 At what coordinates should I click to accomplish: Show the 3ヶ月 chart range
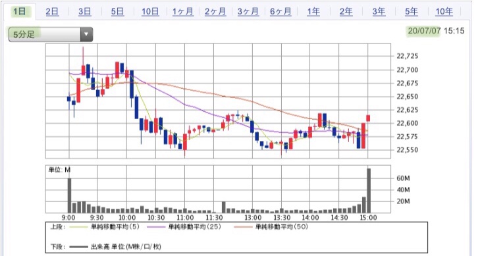[x=248, y=12]
